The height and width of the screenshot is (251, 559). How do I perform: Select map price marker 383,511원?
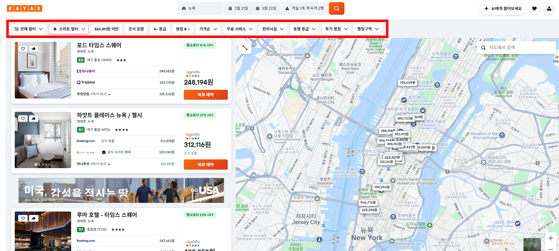(x=401, y=134)
